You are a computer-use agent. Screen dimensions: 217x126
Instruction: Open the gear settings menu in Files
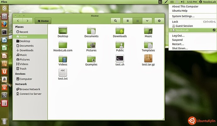pyautogui.click(x=159, y=21)
